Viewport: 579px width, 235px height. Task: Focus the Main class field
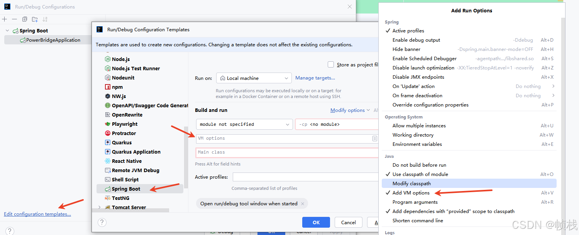287,152
